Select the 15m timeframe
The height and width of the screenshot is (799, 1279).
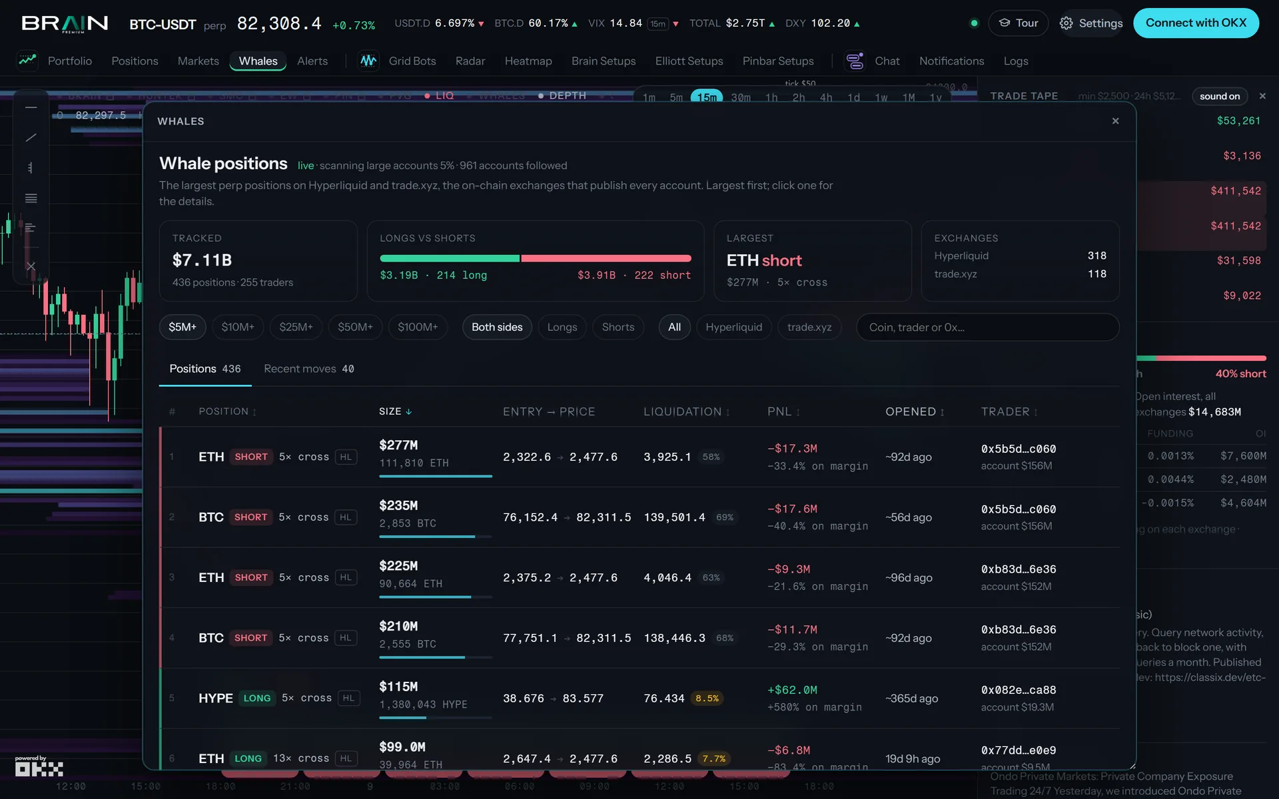tap(707, 97)
